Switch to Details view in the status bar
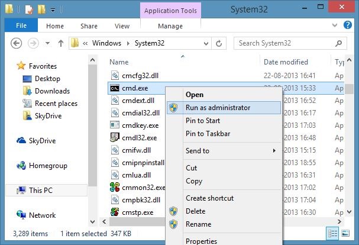Screen dimensions: 359x245 (x=332, y=233)
